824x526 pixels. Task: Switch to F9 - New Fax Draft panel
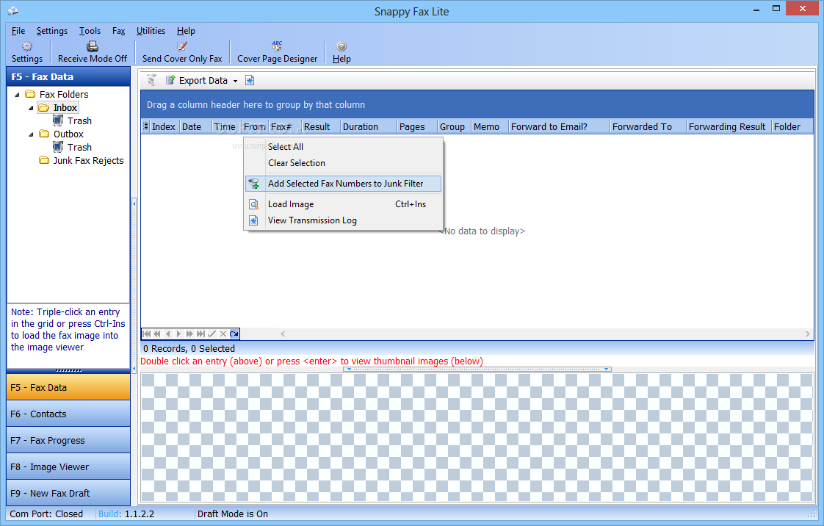pyautogui.click(x=68, y=493)
